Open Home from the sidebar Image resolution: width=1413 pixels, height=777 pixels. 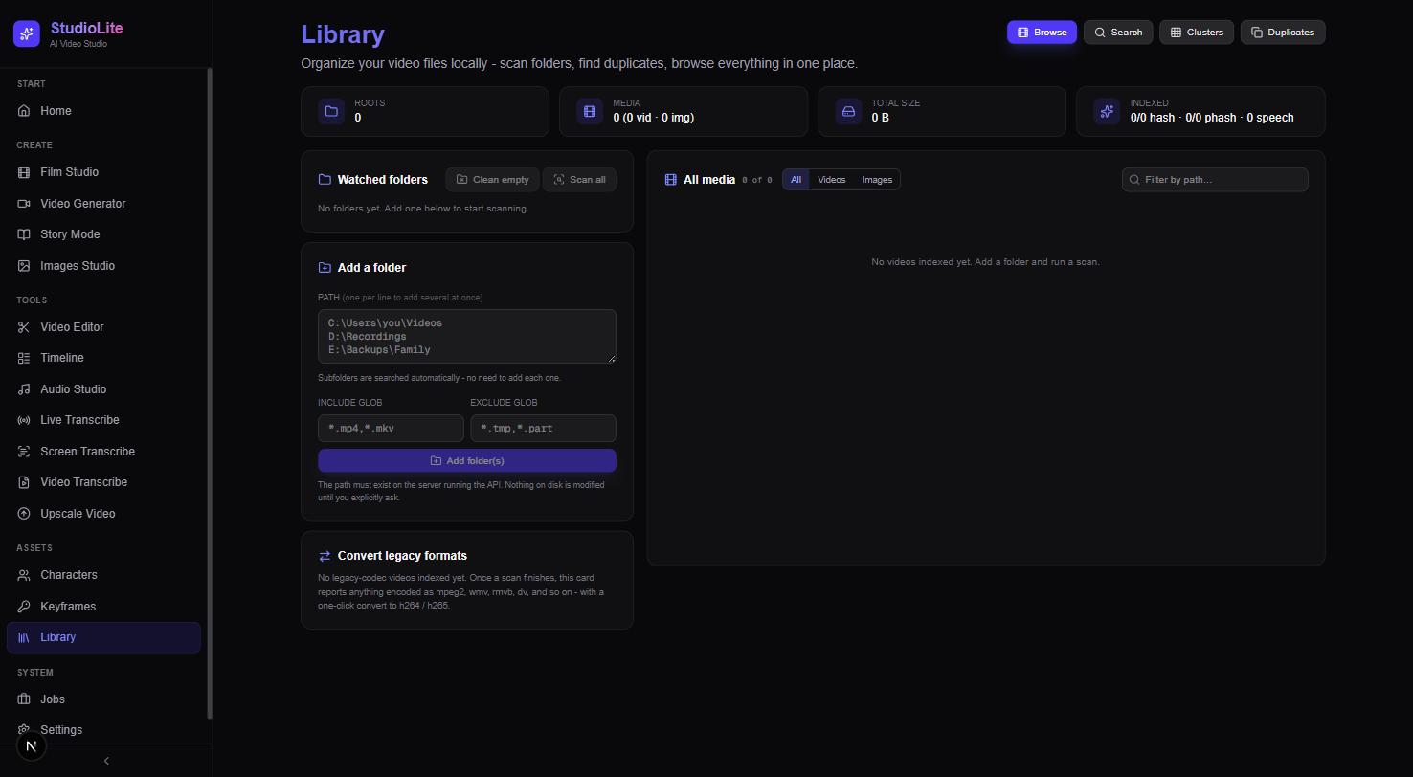tap(103, 111)
